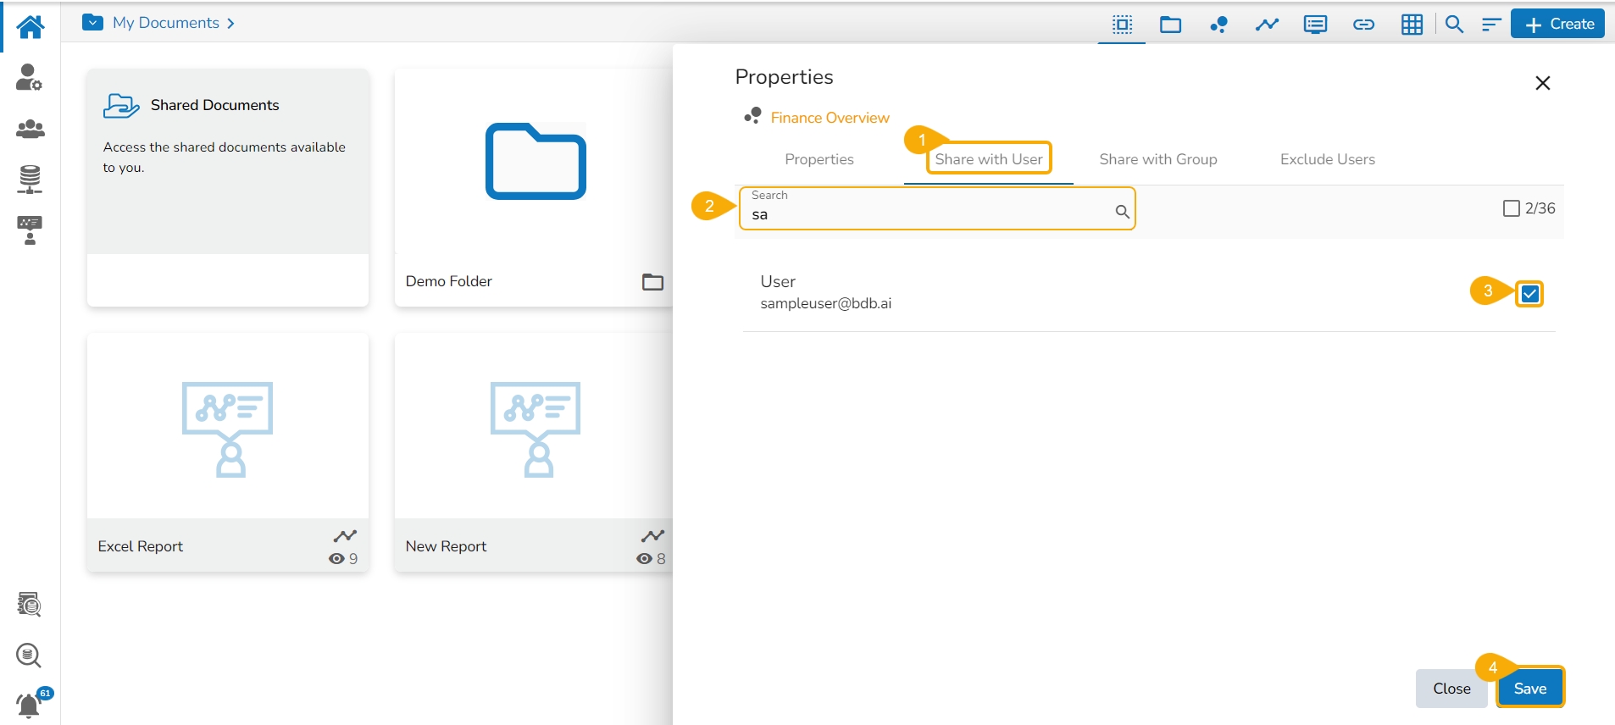Open dashboard presentation icon in sidebar
The image size is (1615, 725).
tap(30, 230)
